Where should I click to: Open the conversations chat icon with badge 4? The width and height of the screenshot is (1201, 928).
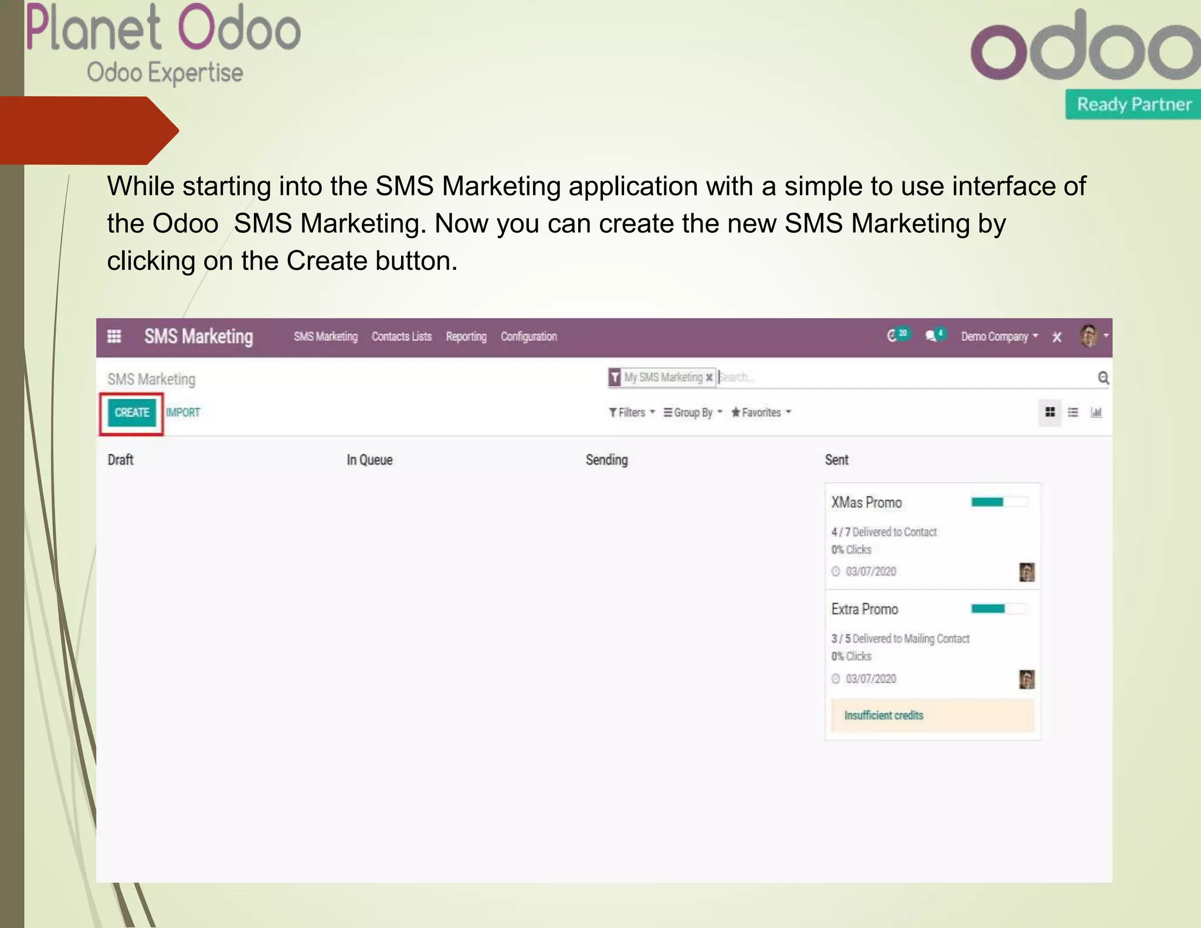935,336
